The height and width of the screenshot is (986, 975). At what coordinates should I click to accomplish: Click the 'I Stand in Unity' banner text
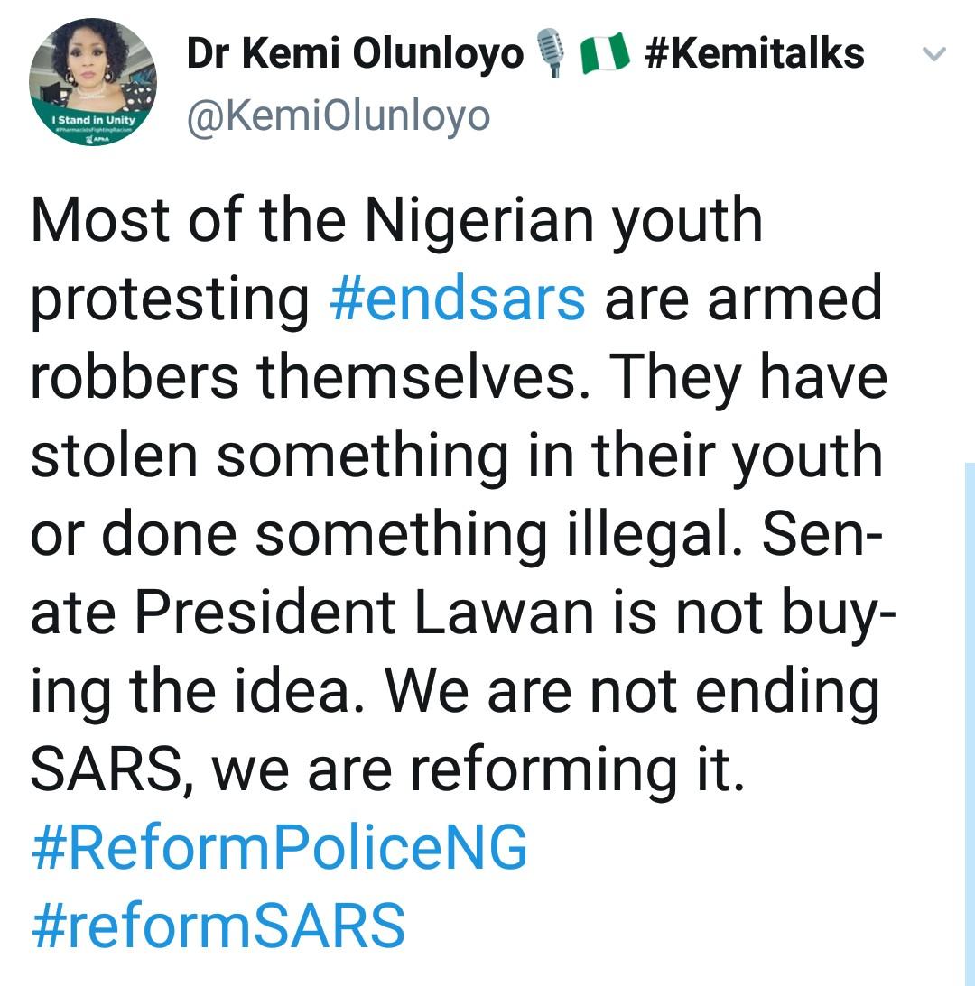[x=94, y=119]
